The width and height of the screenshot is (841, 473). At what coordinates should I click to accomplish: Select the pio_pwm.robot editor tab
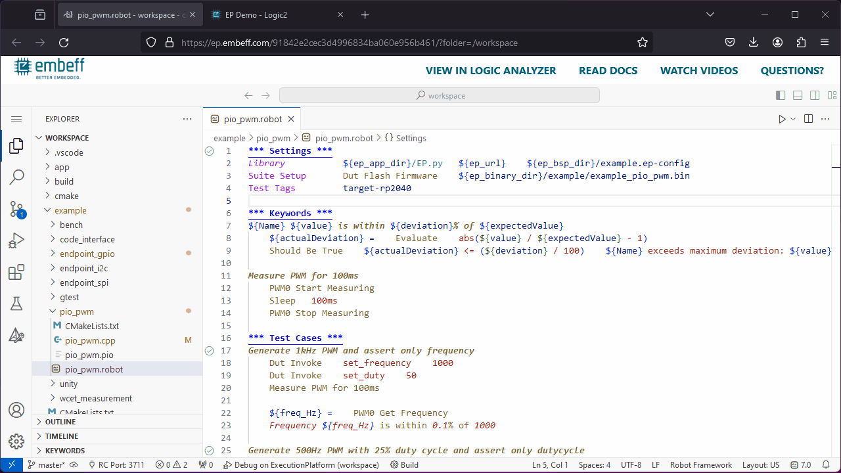point(252,119)
